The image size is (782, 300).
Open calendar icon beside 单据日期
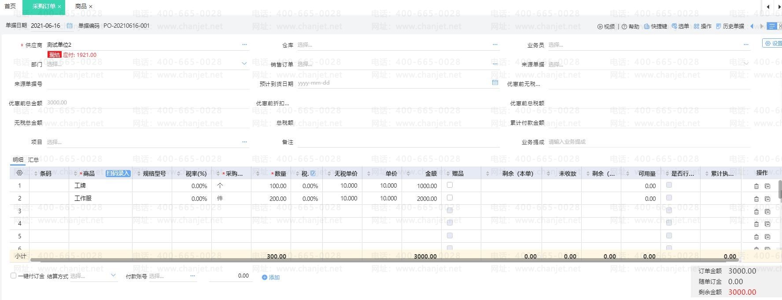(x=70, y=26)
